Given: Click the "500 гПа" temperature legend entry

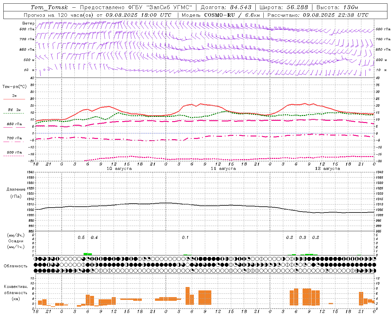Looking at the screenshot, I should coord(14,152).
